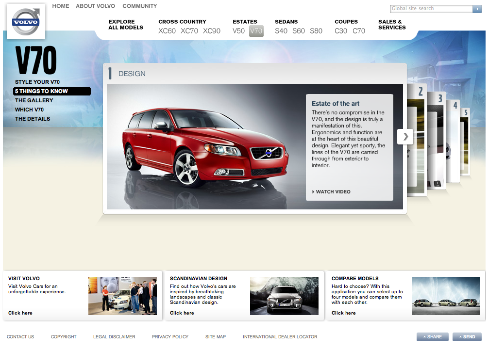Open Explore All Models menu

pyautogui.click(x=126, y=25)
